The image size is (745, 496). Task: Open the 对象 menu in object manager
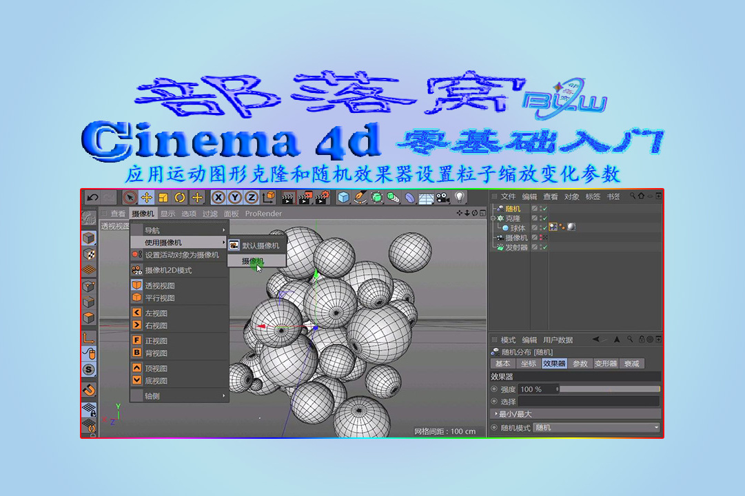point(571,197)
